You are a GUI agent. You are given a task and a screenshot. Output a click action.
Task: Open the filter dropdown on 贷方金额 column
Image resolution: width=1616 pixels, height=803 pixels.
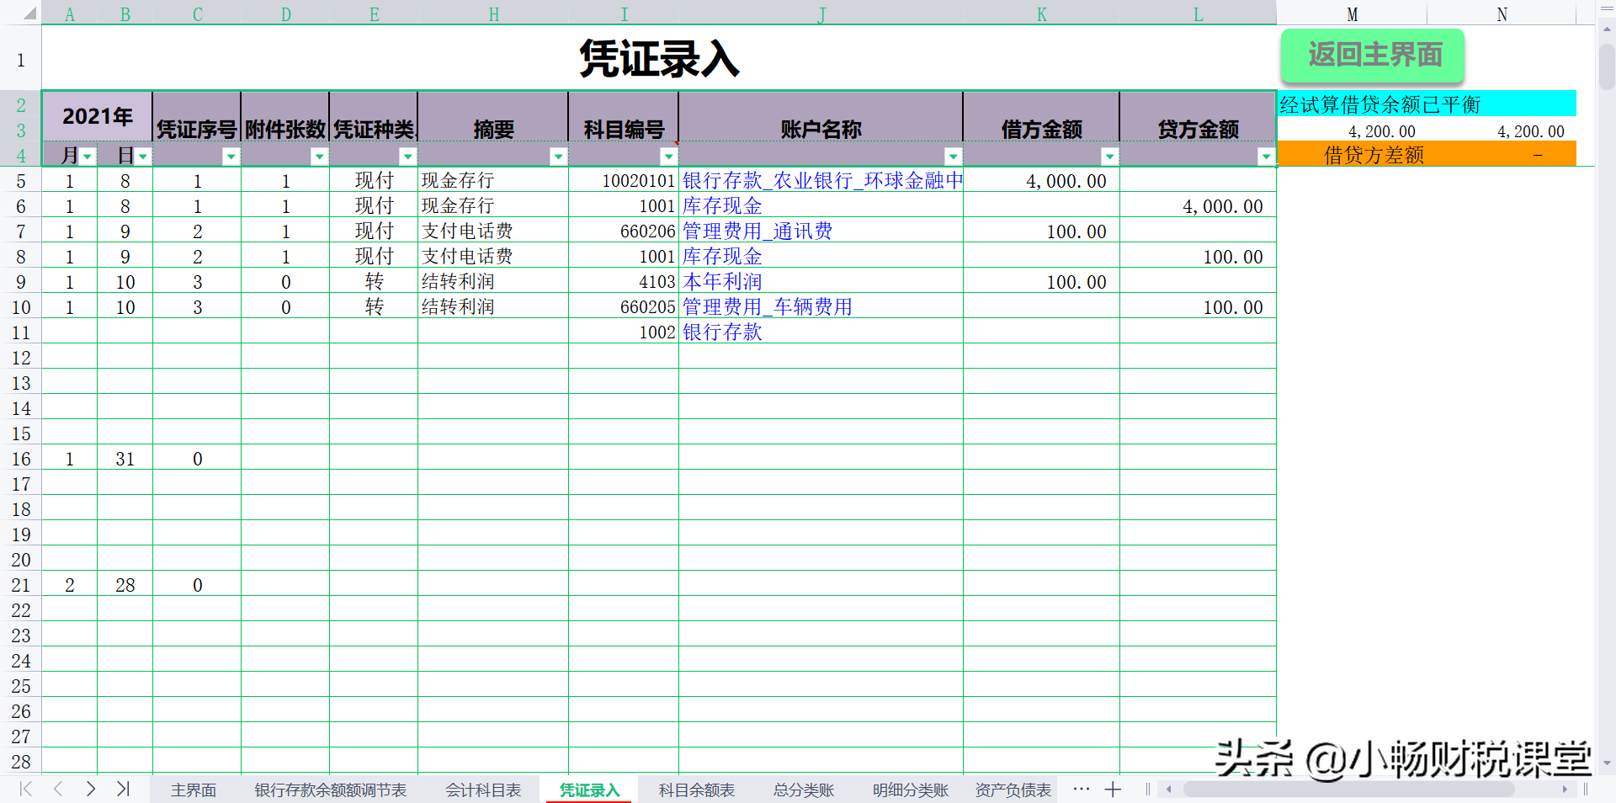click(1265, 156)
